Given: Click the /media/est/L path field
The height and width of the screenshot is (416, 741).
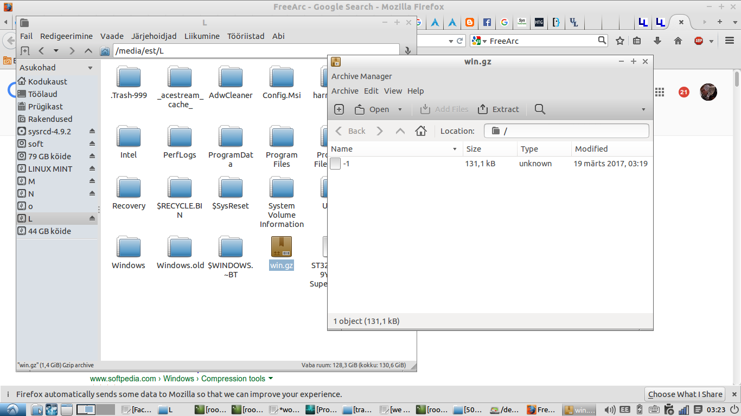Looking at the screenshot, I should [x=255, y=51].
